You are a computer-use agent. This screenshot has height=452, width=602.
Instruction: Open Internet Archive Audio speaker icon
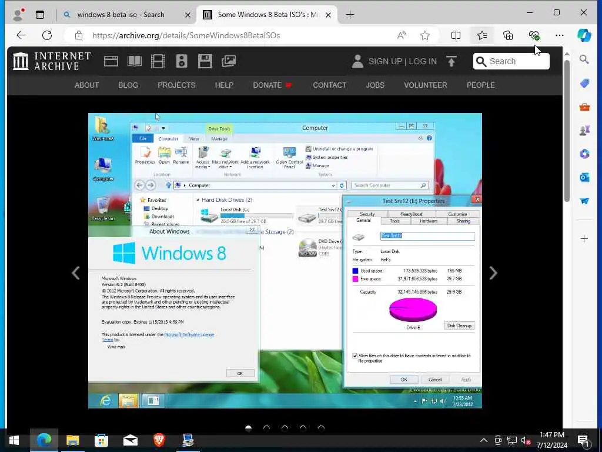[x=182, y=61]
